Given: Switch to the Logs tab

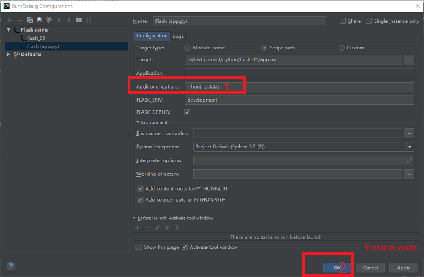Looking at the screenshot, I should 178,36.
